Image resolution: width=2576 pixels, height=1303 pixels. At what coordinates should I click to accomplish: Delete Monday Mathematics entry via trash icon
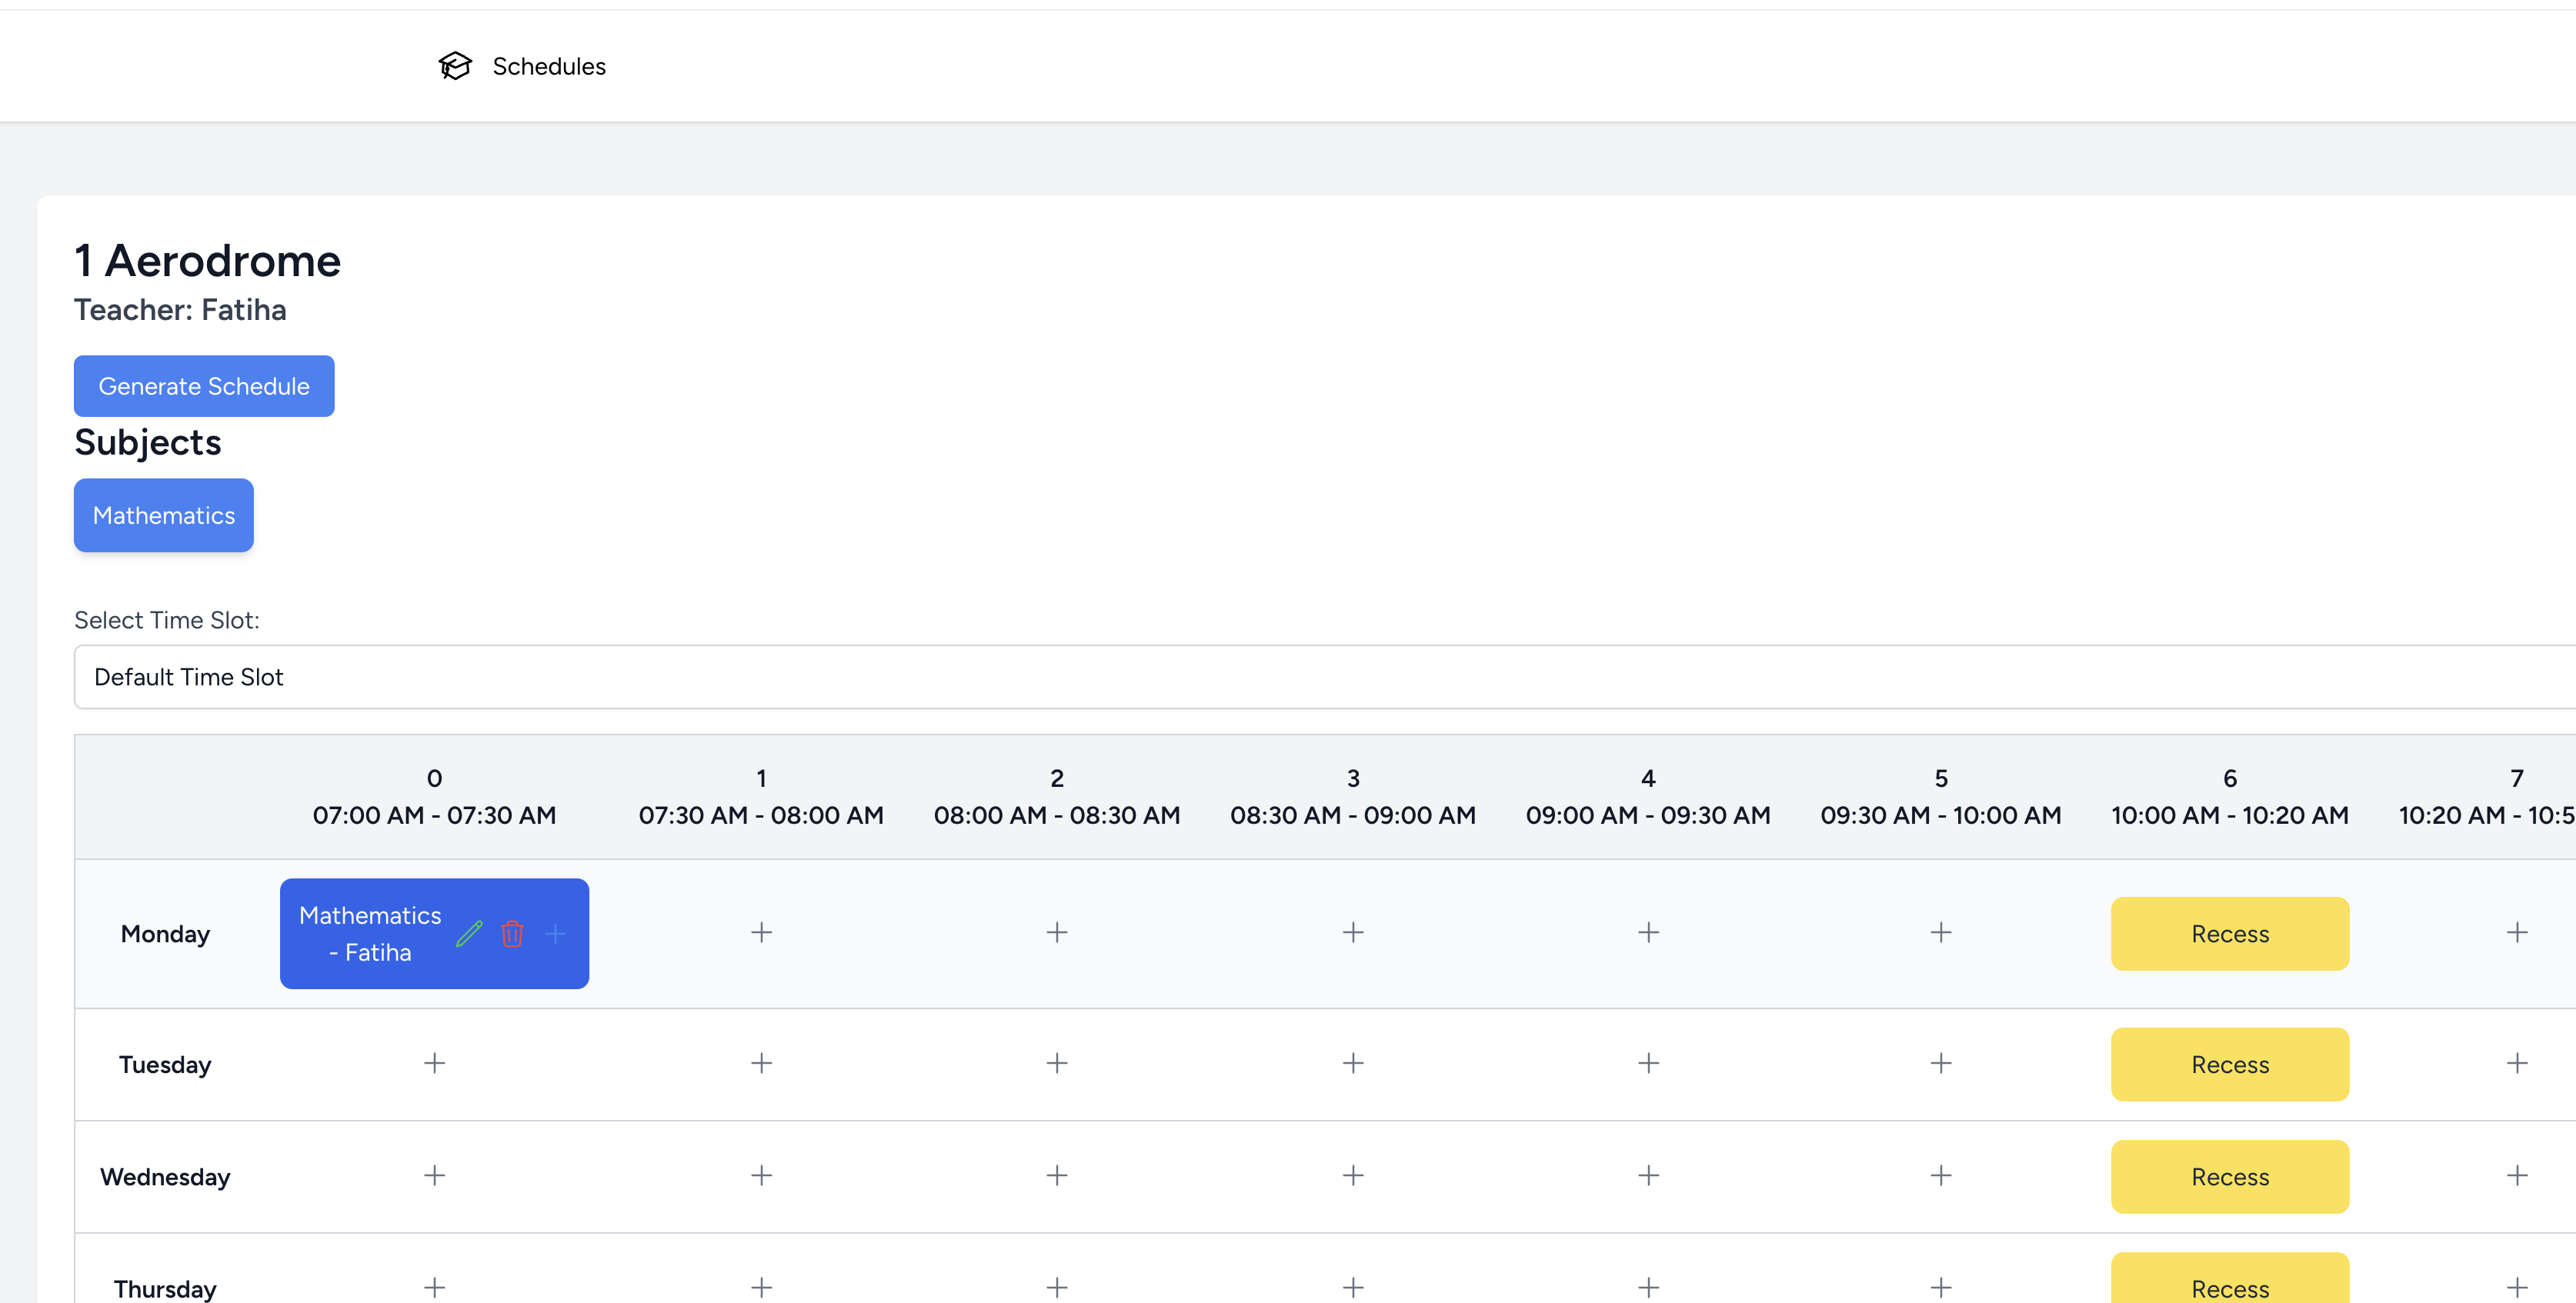pos(512,933)
